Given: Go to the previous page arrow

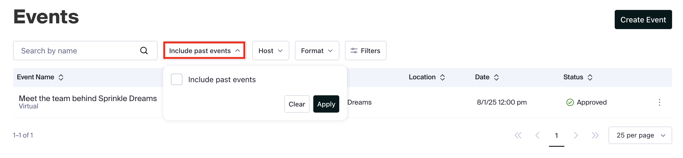Looking at the screenshot, I should click(x=537, y=135).
